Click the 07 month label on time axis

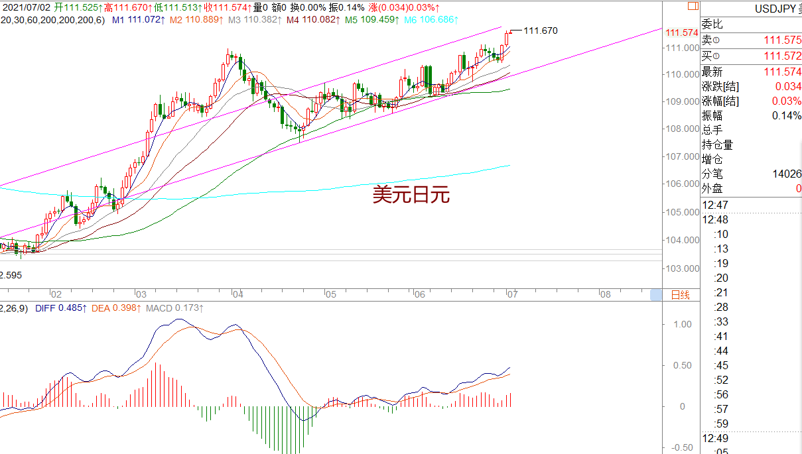click(511, 294)
